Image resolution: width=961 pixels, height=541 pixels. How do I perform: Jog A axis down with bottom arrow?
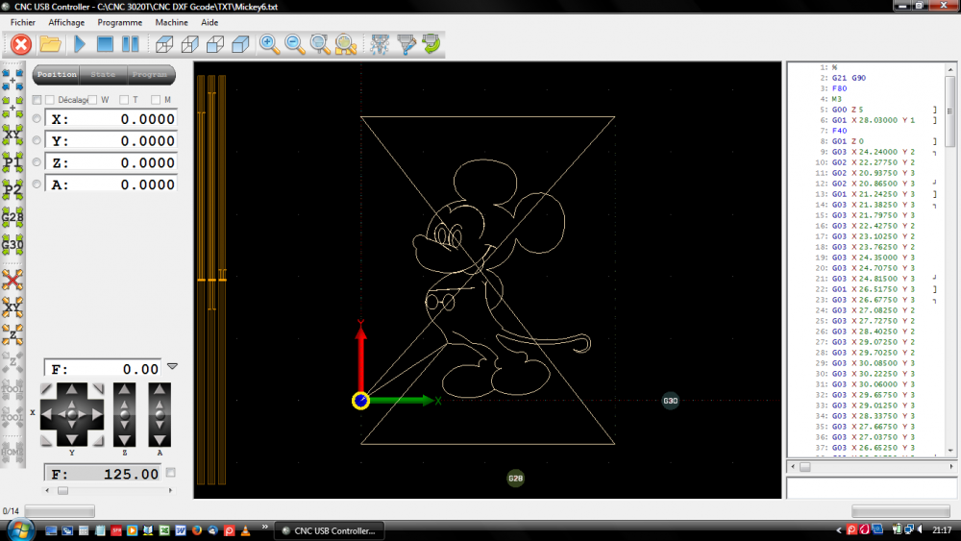click(x=160, y=440)
